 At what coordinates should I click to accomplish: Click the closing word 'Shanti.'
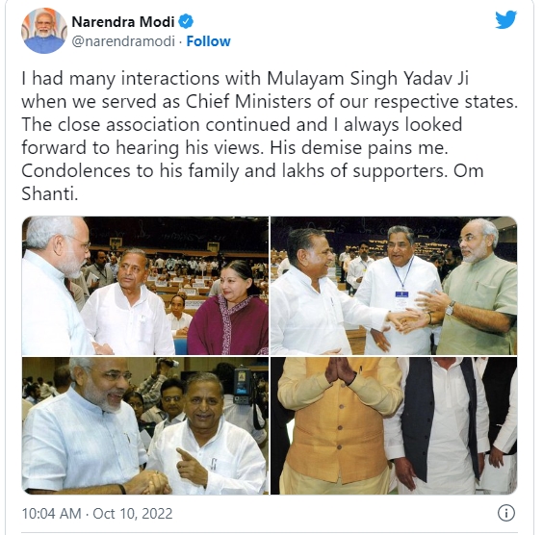pyautogui.click(x=50, y=193)
